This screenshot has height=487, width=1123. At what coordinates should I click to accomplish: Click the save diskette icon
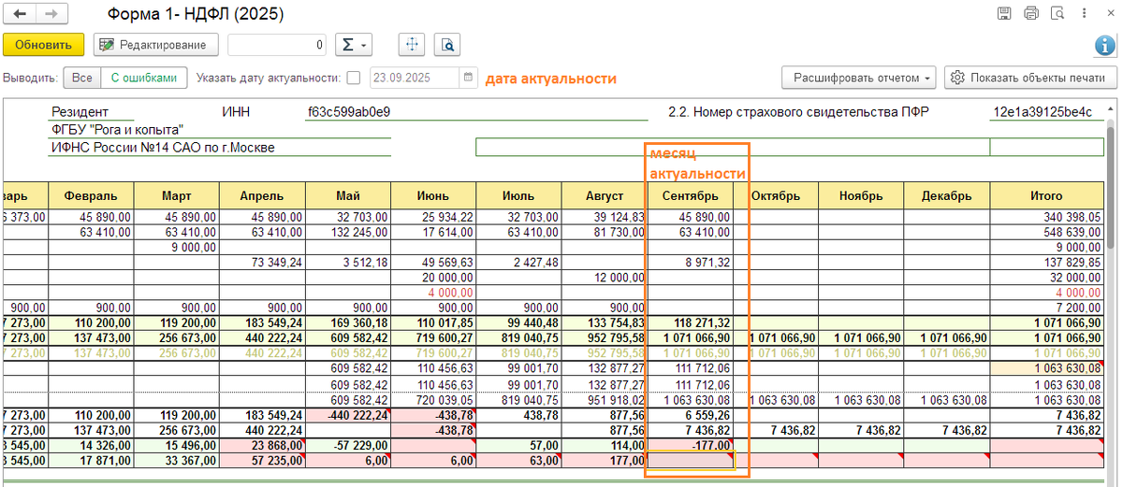click(x=1005, y=13)
